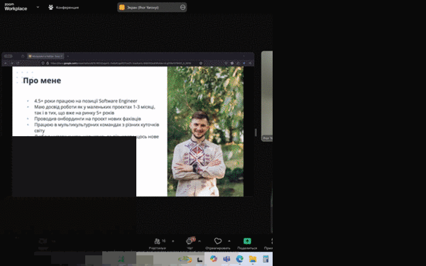Viewport: 426px width, 266px height.
Task: Click the green Share screen button
Action: pyautogui.click(x=247, y=242)
